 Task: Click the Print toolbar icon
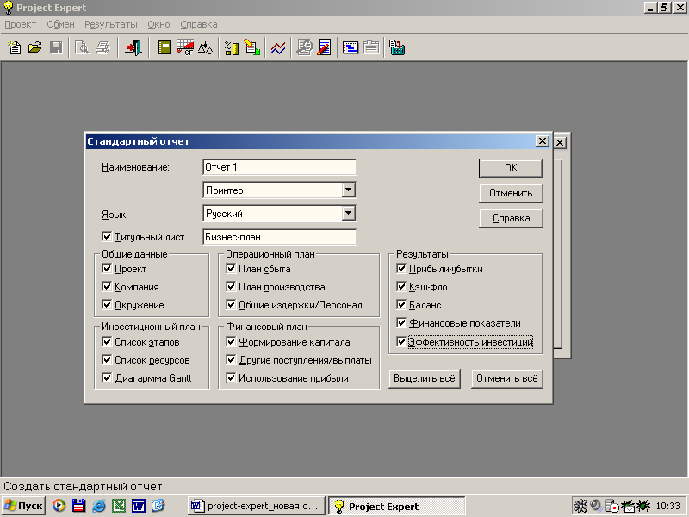coord(102,47)
